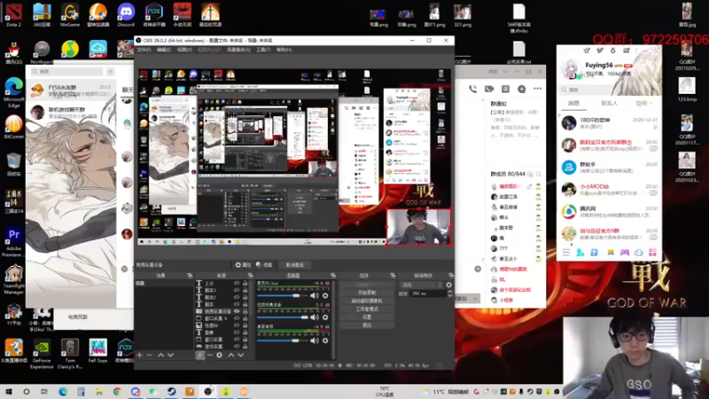Open gear settings for 麦克风/Aux channel
Image resolution: width=709 pixels, height=399 pixels.
(x=325, y=295)
